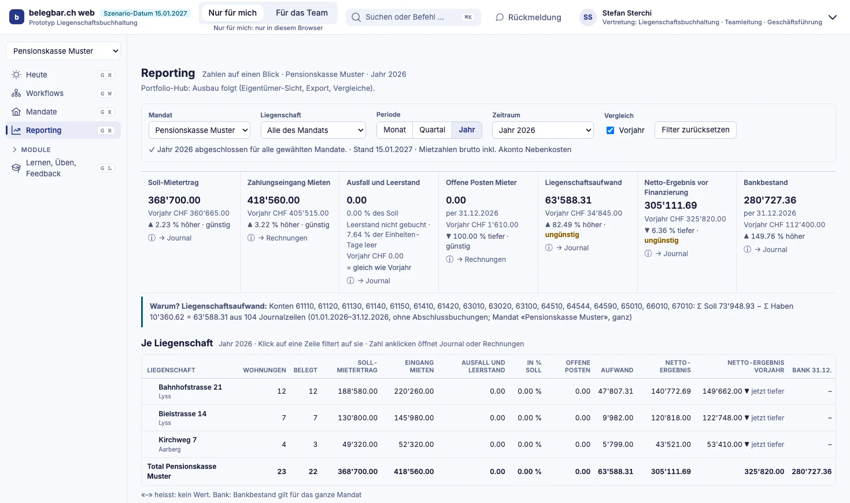
Task: Click Filter zurücksetzen button
Action: click(696, 130)
